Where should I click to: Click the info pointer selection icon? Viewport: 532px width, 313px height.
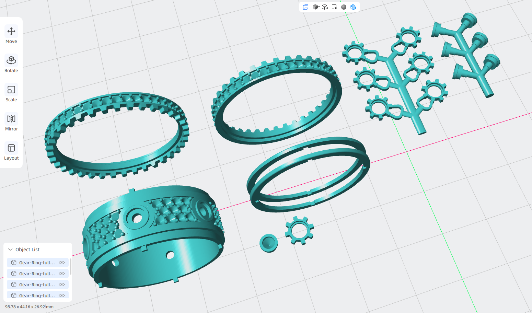click(334, 7)
